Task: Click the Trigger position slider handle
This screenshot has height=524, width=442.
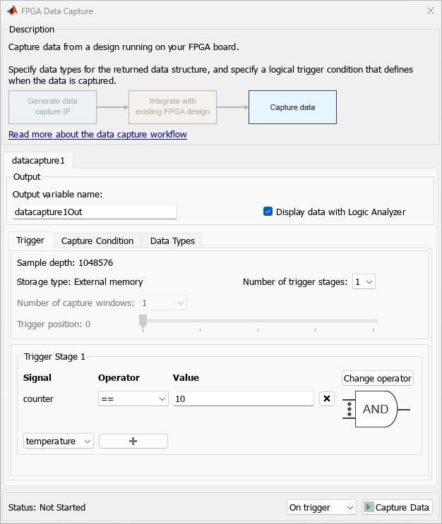Action: click(143, 321)
